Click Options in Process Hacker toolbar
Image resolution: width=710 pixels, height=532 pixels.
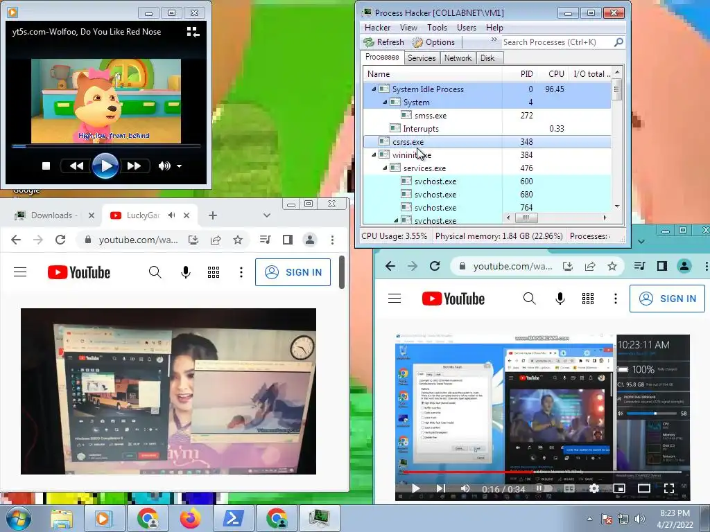point(433,42)
